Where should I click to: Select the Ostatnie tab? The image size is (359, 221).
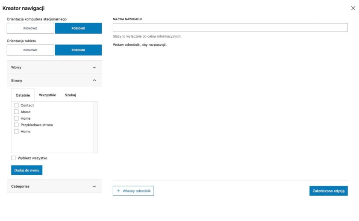[23, 95]
